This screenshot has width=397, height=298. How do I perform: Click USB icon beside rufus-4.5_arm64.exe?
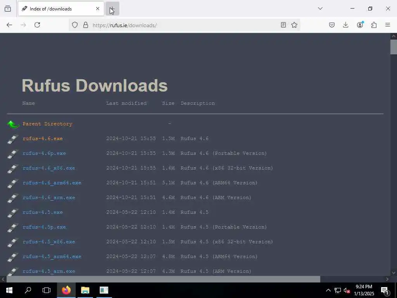pyautogui.click(x=13, y=257)
